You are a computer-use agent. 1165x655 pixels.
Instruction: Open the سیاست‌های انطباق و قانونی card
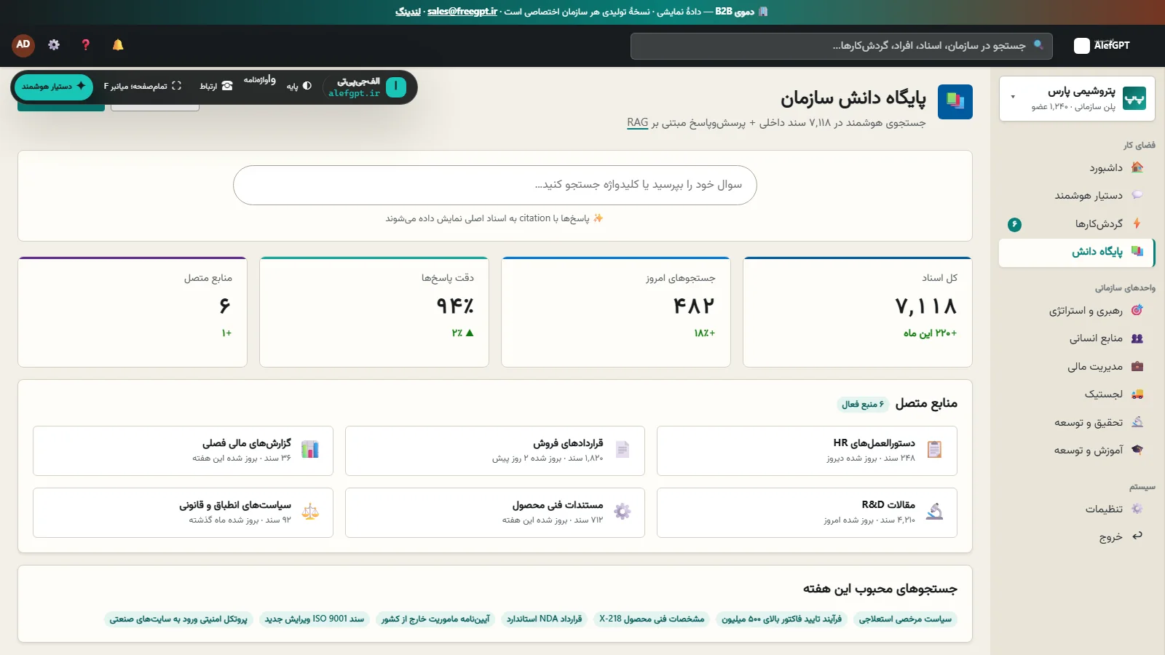click(183, 512)
